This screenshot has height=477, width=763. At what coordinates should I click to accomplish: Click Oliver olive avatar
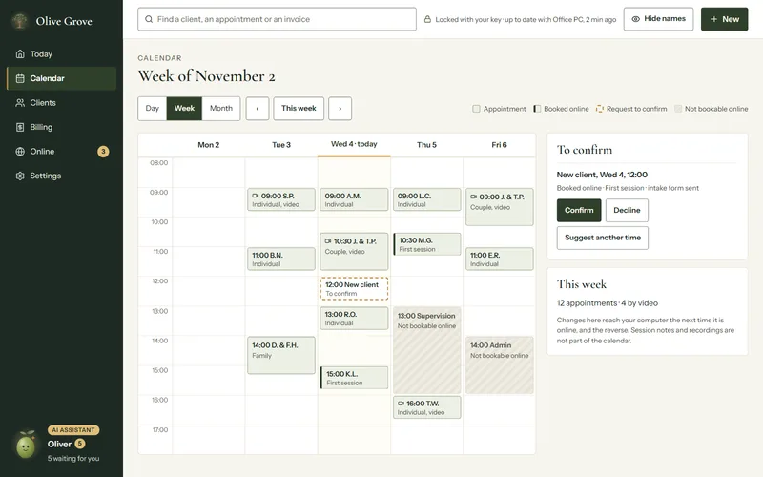pyautogui.click(x=26, y=445)
